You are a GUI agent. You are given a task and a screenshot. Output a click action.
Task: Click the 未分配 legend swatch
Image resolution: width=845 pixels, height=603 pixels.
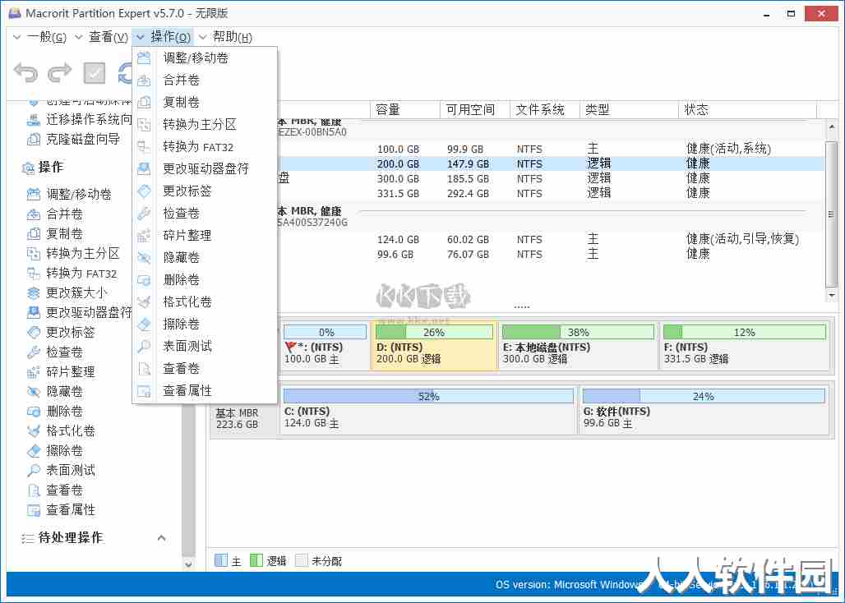301,560
